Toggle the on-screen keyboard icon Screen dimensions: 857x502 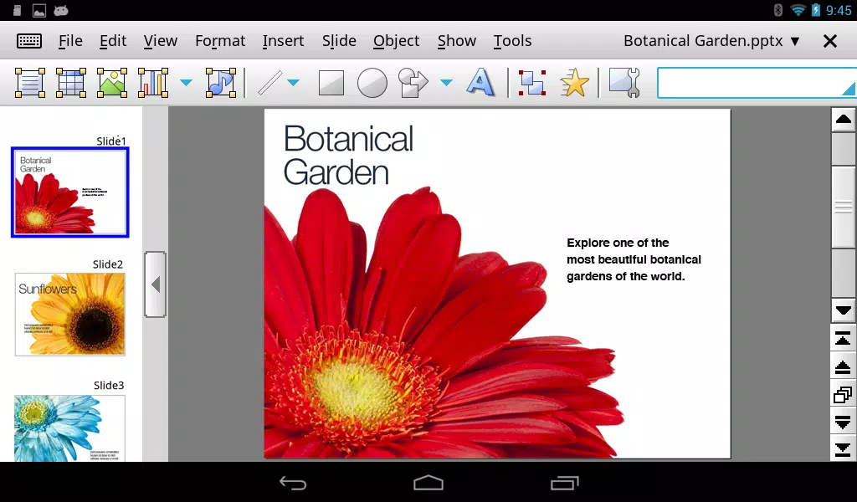[29, 41]
